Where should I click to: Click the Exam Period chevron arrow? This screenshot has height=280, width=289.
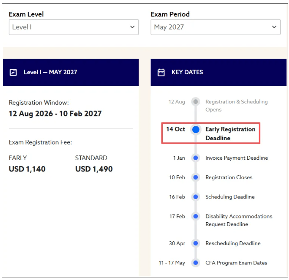[x=274, y=27]
